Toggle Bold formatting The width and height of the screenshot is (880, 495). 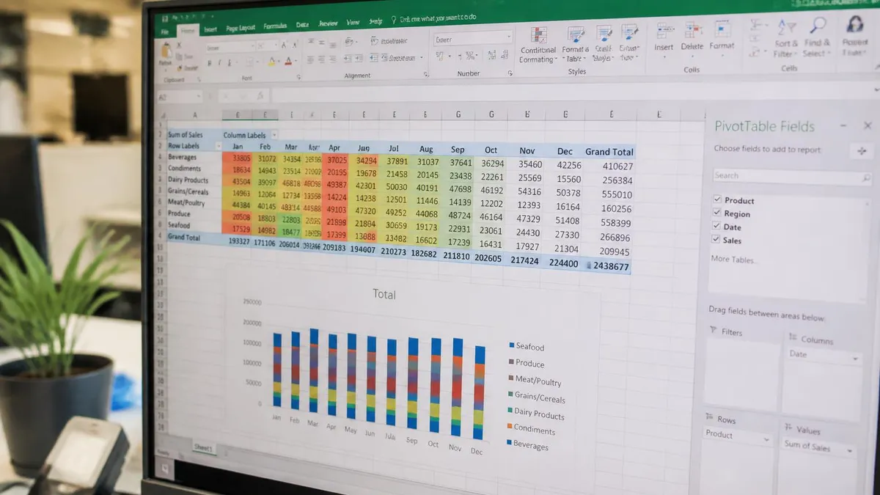(x=209, y=63)
